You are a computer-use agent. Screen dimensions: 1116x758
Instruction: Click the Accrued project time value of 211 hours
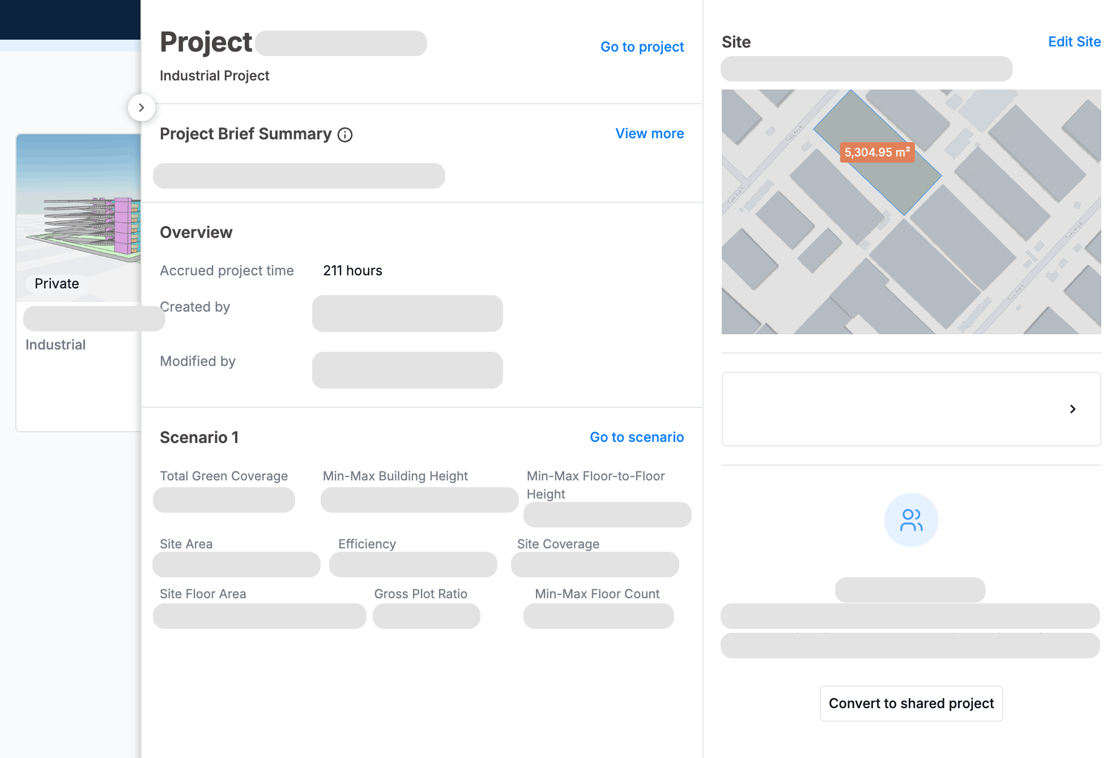tap(352, 270)
